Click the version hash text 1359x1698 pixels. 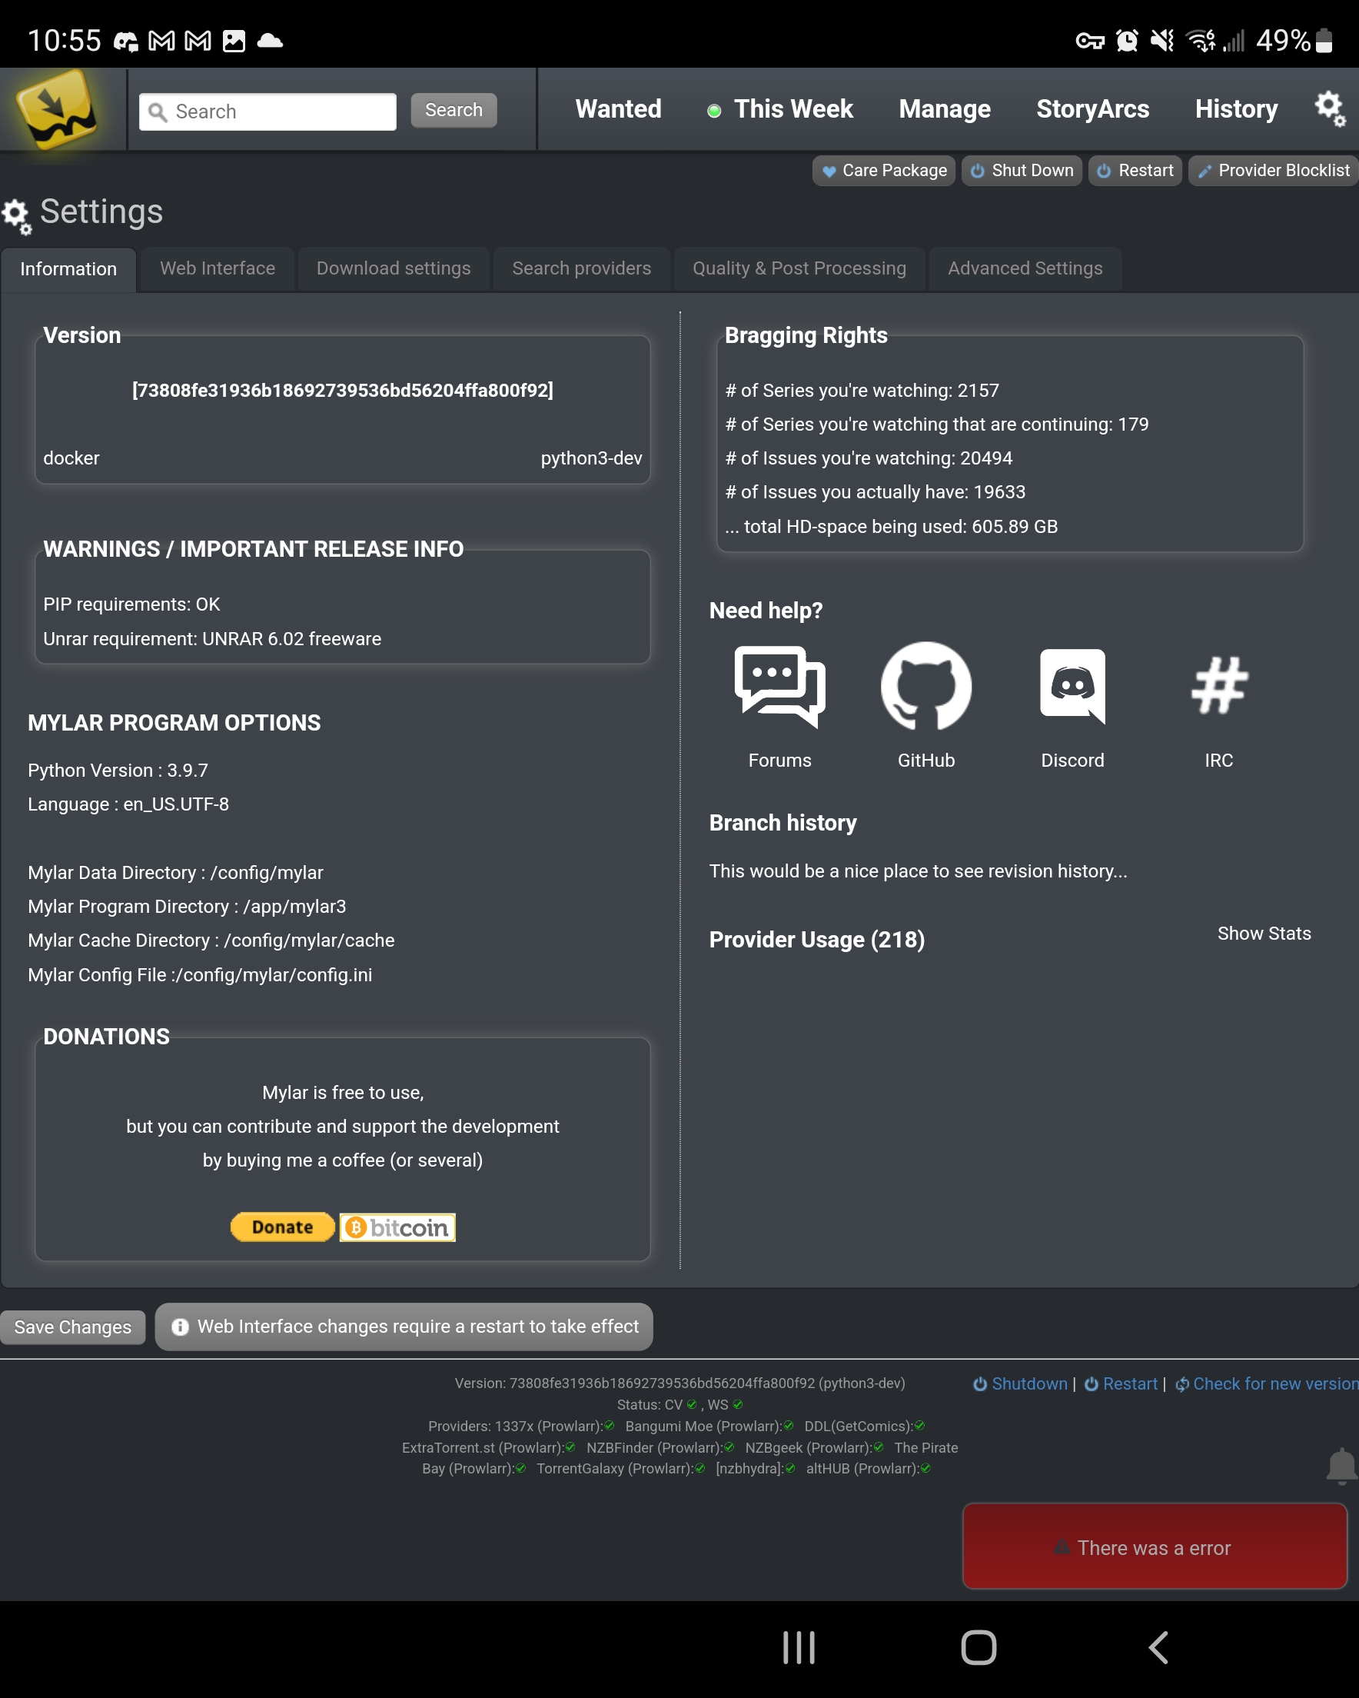(x=343, y=391)
